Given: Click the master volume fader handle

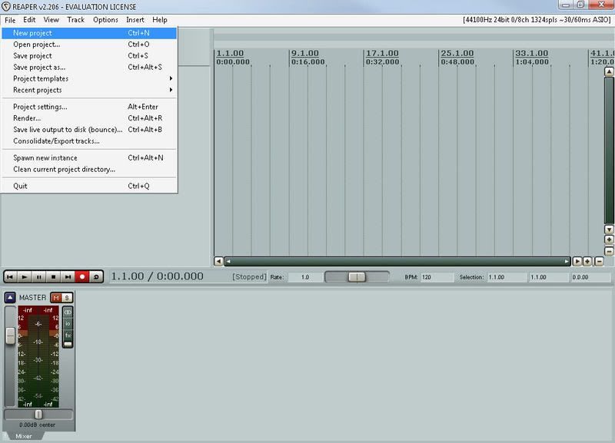Looking at the screenshot, I should 11,336.
